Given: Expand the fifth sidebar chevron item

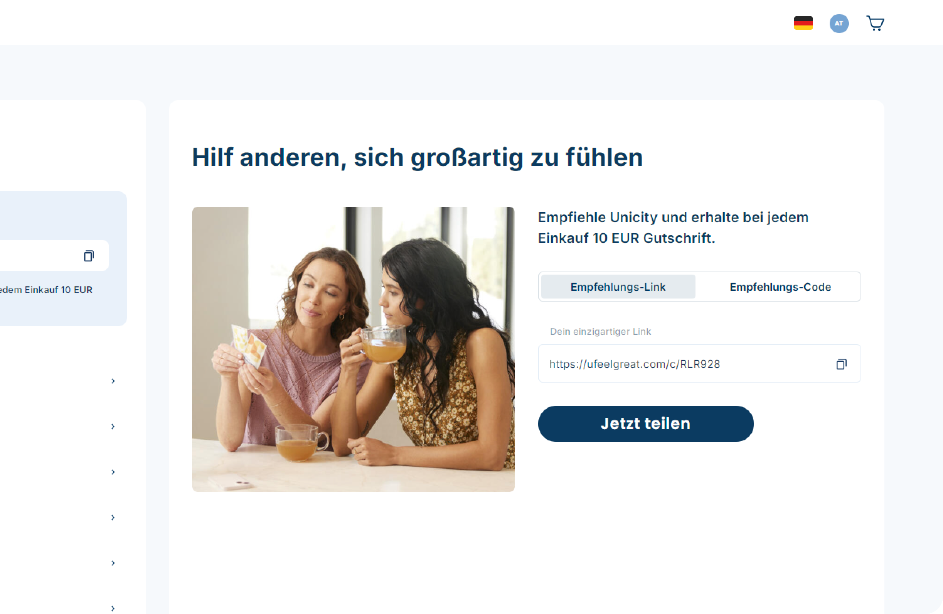Looking at the screenshot, I should pyautogui.click(x=113, y=563).
